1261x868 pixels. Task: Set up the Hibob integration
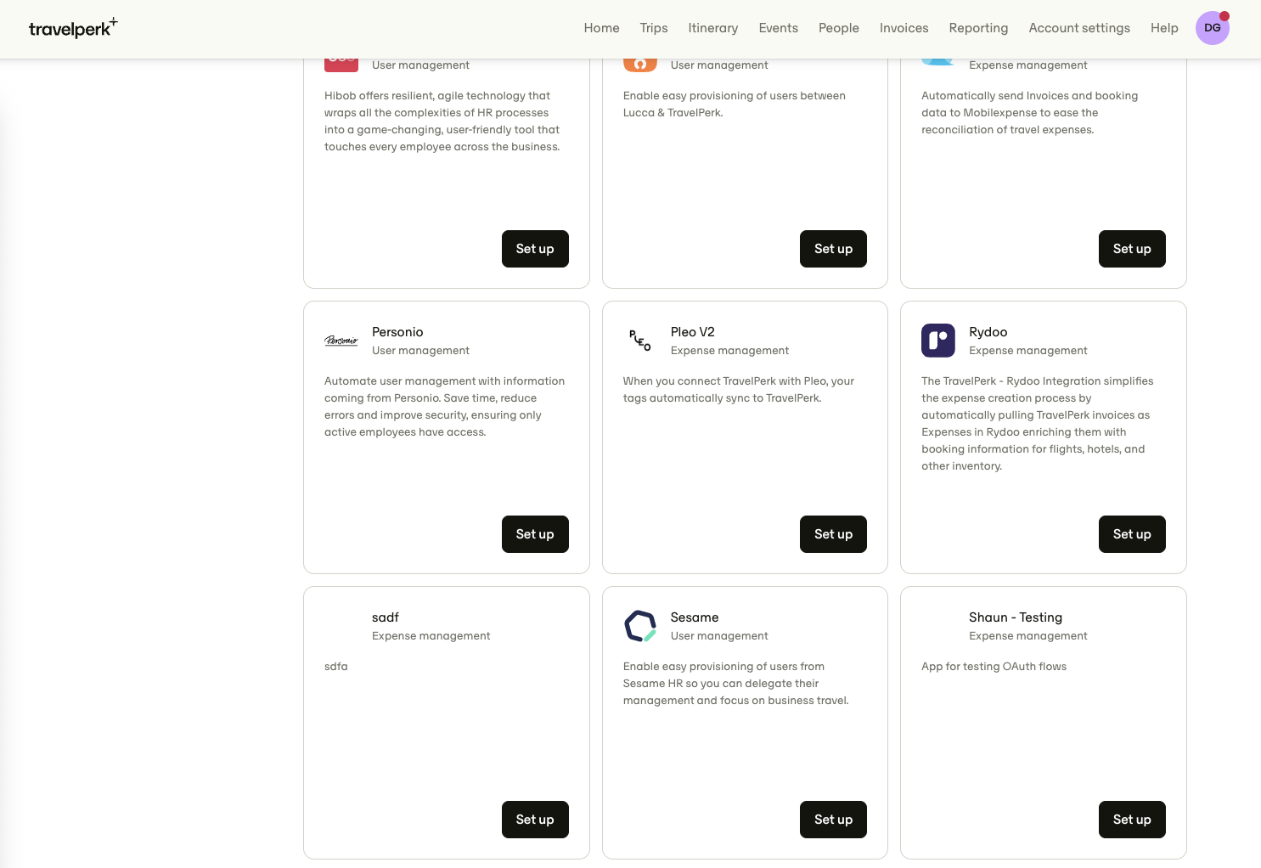coord(535,249)
